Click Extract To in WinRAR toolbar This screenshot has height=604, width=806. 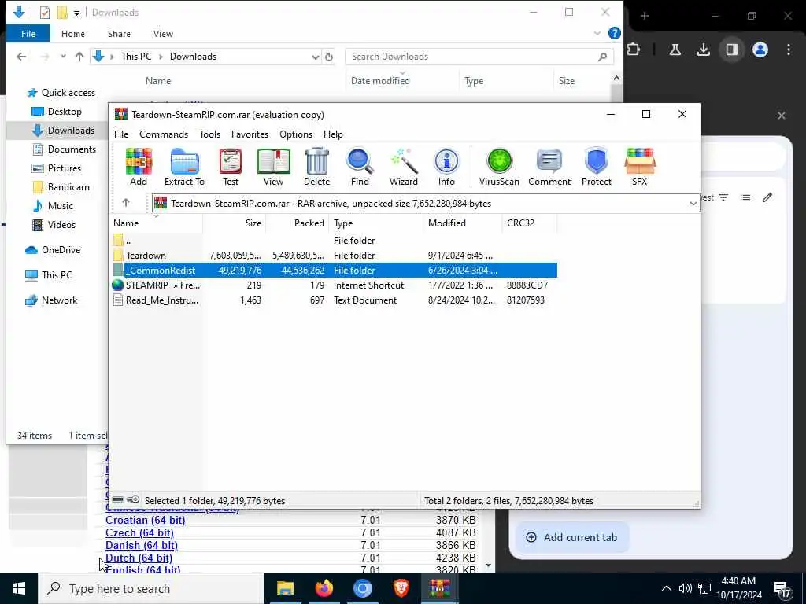click(184, 167)
